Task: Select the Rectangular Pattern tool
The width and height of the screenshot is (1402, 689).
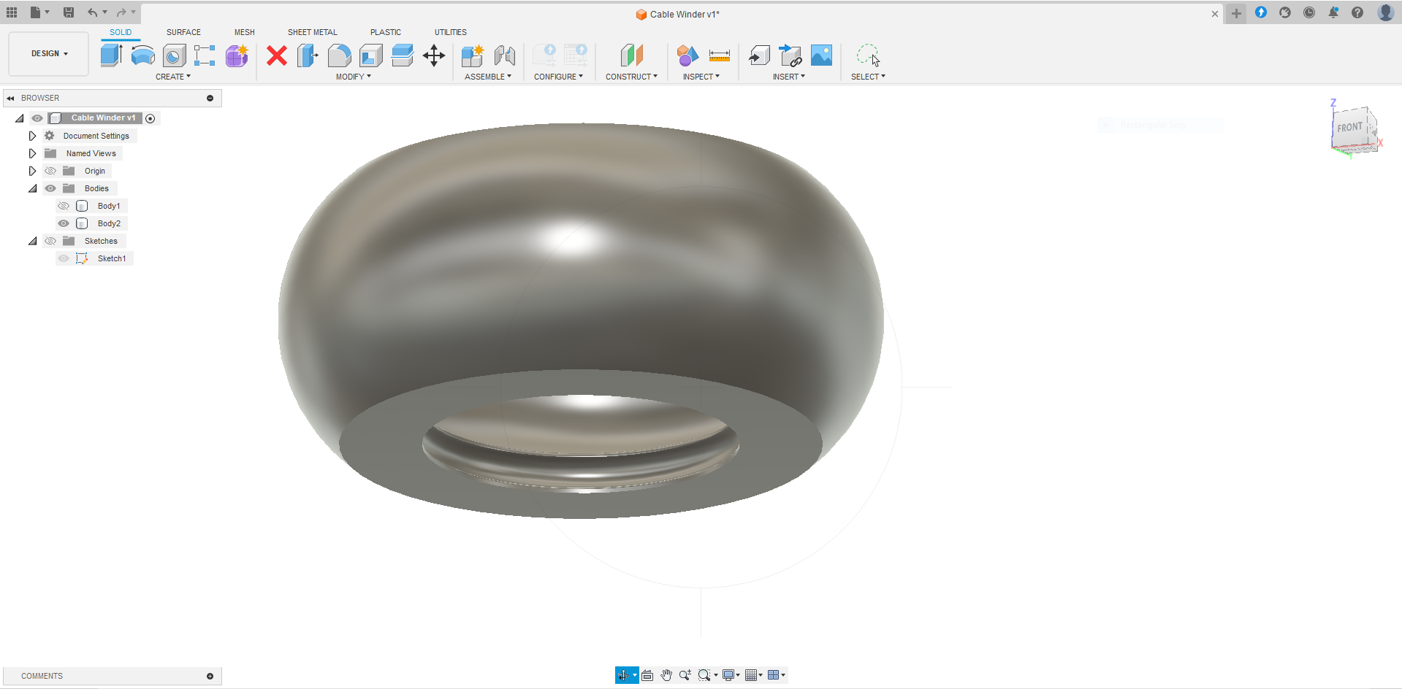Action: click(x=205, y=55)
